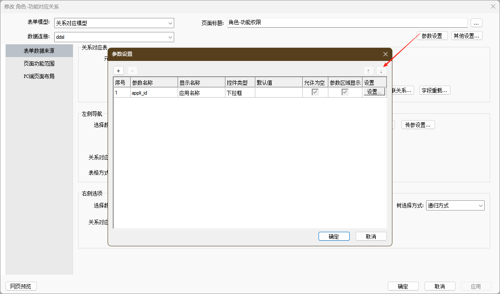Click 取消 in 参数设置 dialog
This screenshot has width=500, height=294.
click(x=371, y=236)
